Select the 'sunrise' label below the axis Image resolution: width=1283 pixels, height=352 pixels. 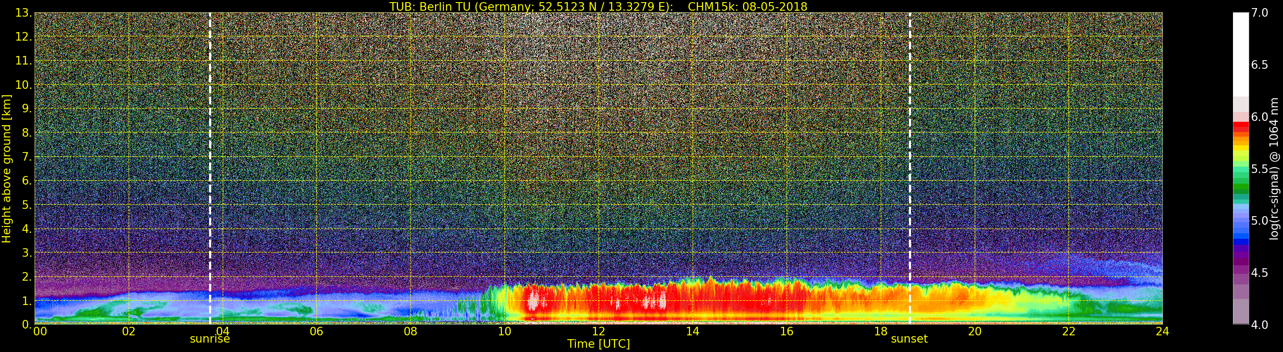(x=209, y=339)
